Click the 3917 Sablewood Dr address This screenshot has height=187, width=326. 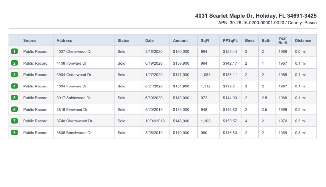(73, 98)
